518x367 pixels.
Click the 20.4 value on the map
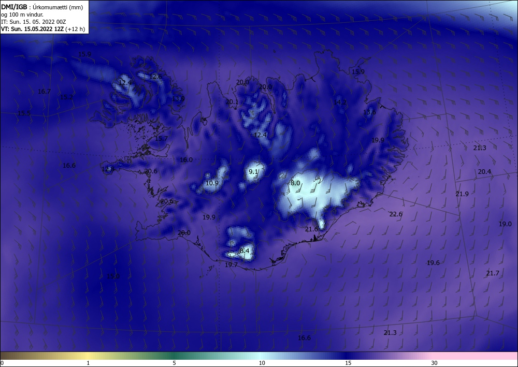pos(484,171)
